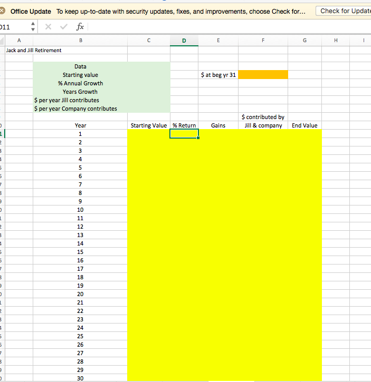Select the 'Data' header cell
371x382 pixels.
click(80, 66)
